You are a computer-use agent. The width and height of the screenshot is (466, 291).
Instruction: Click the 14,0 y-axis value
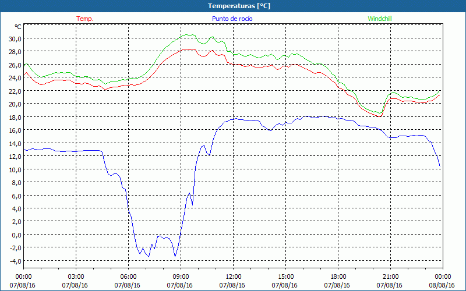[x=15, y=143]
